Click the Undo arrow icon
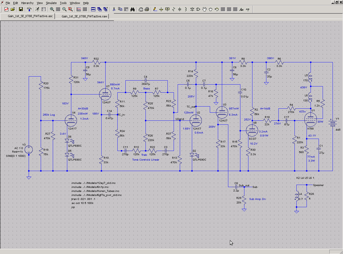Screen dimensions: 343x254 [x=217, y=9]
